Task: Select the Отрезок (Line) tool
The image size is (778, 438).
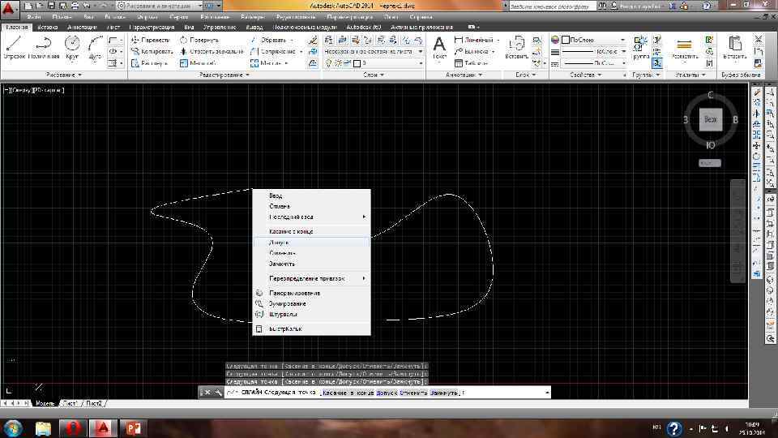Action: pyautogui.click(x=14, y=47)
